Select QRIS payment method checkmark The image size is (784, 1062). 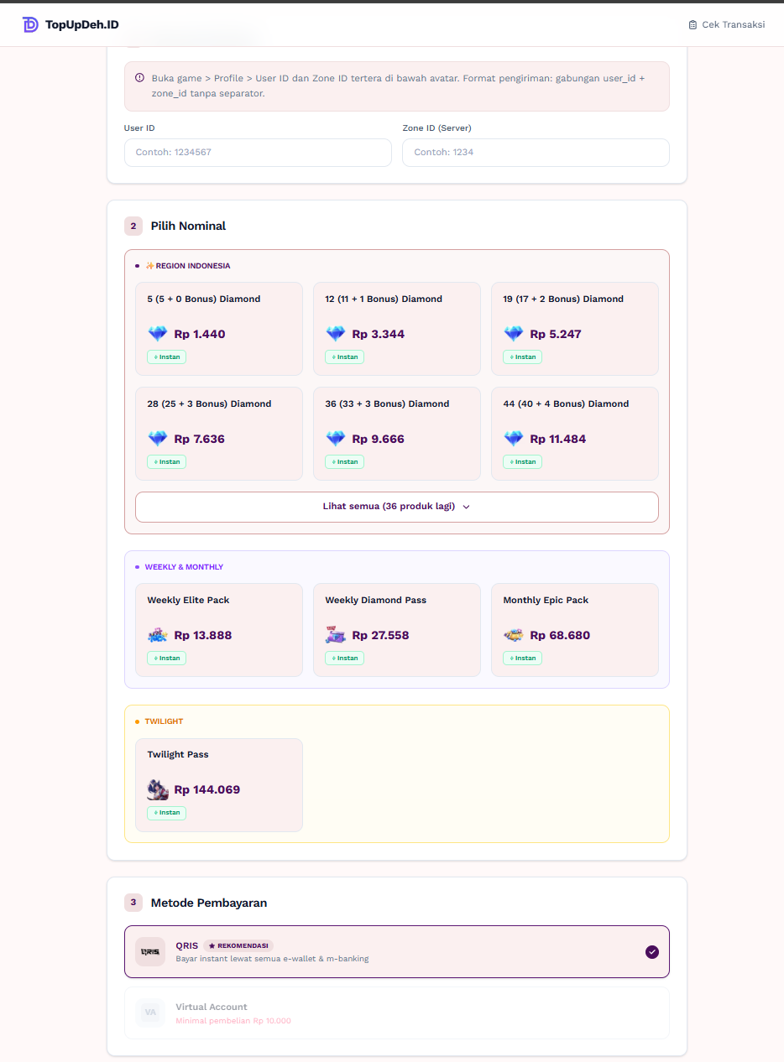pos(652,952)
